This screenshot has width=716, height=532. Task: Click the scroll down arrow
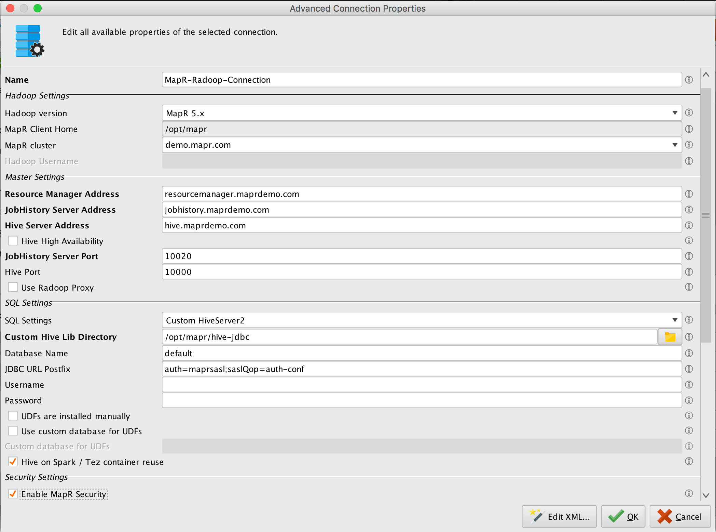tap(706, 495)
